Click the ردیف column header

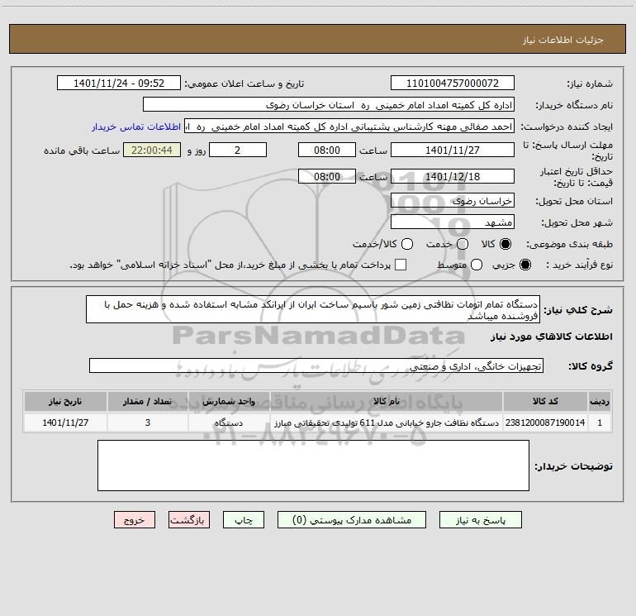pyautogui.click(x=600, y=401)
